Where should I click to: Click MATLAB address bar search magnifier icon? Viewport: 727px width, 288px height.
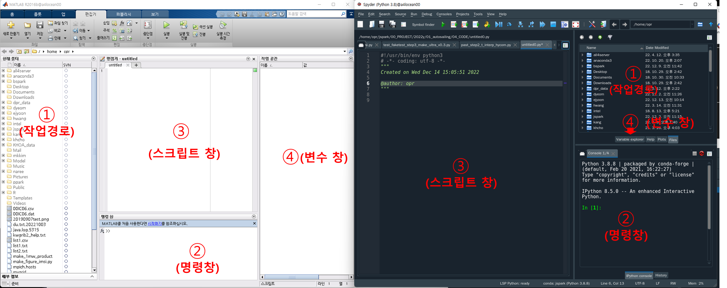[350, 51]
